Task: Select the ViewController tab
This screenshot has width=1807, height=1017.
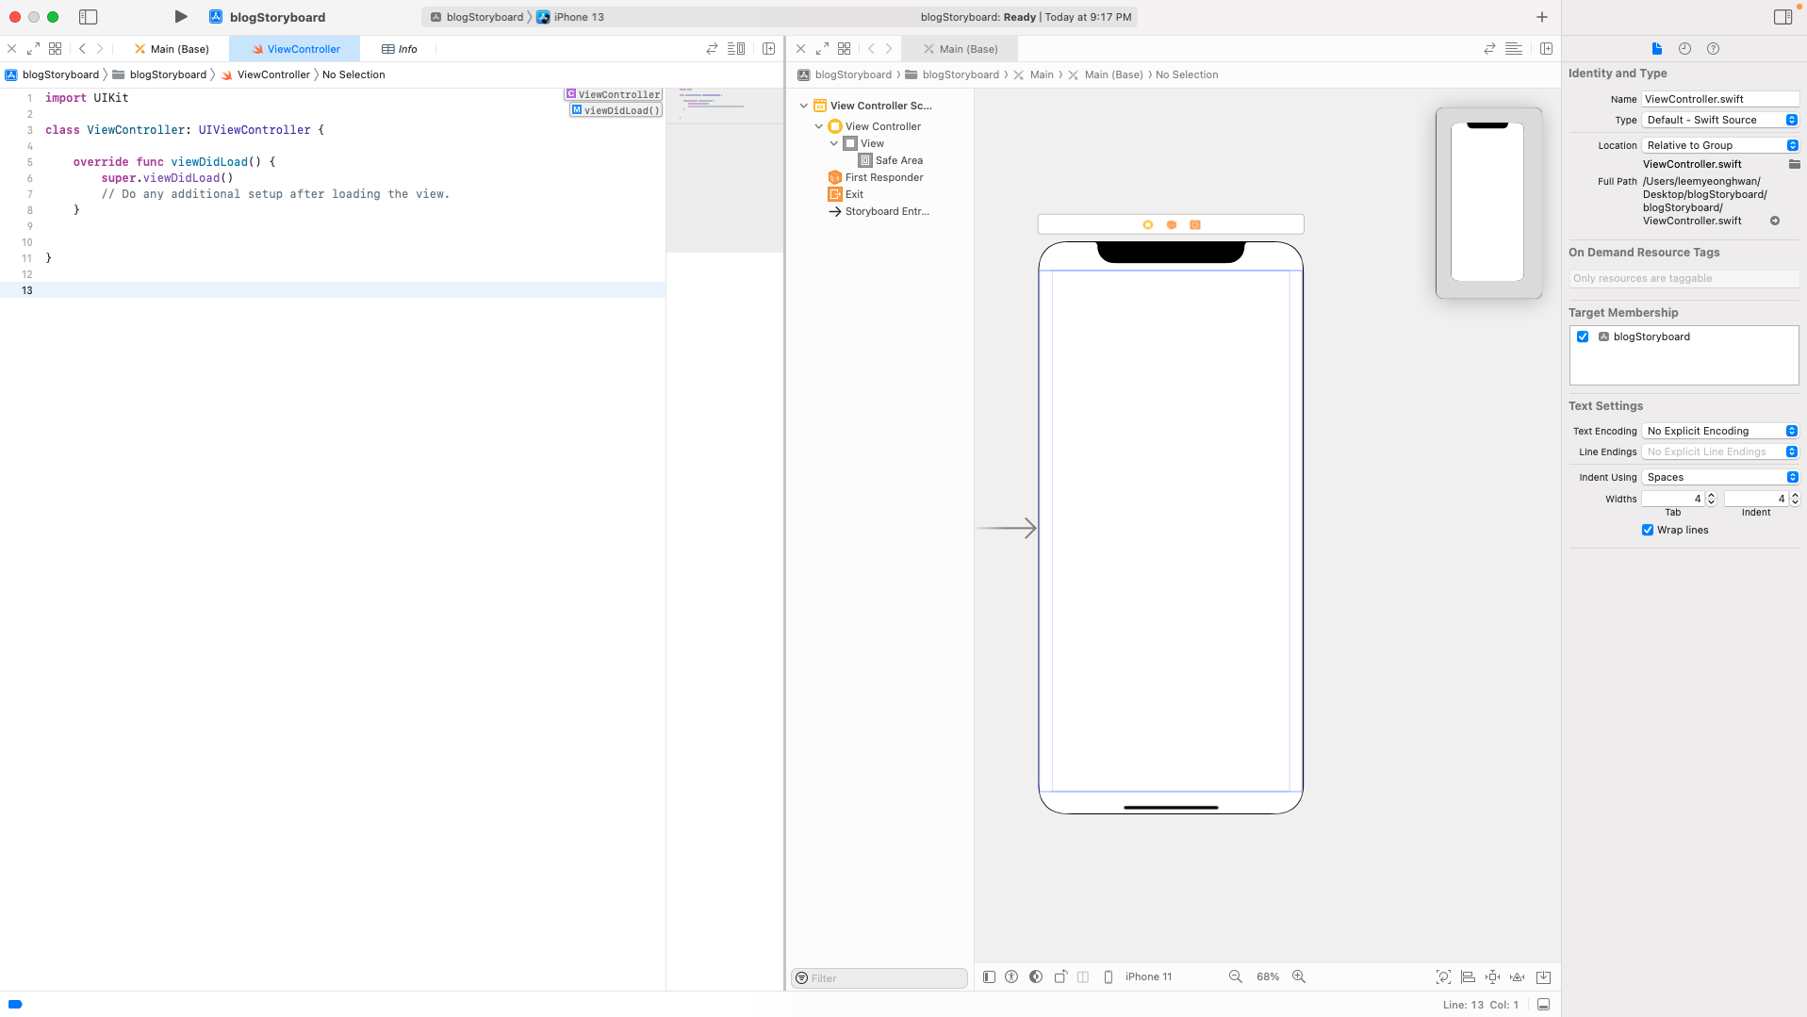Action: coord(295,49)
